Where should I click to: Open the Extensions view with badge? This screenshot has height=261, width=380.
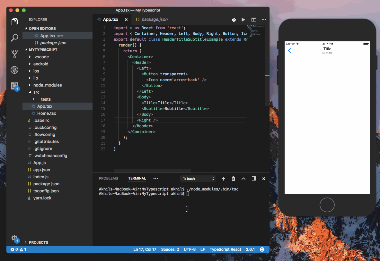[x=14, y=86]
